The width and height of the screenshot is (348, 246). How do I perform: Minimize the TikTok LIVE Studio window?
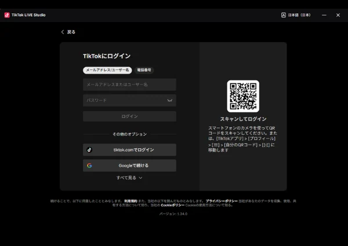324,15
